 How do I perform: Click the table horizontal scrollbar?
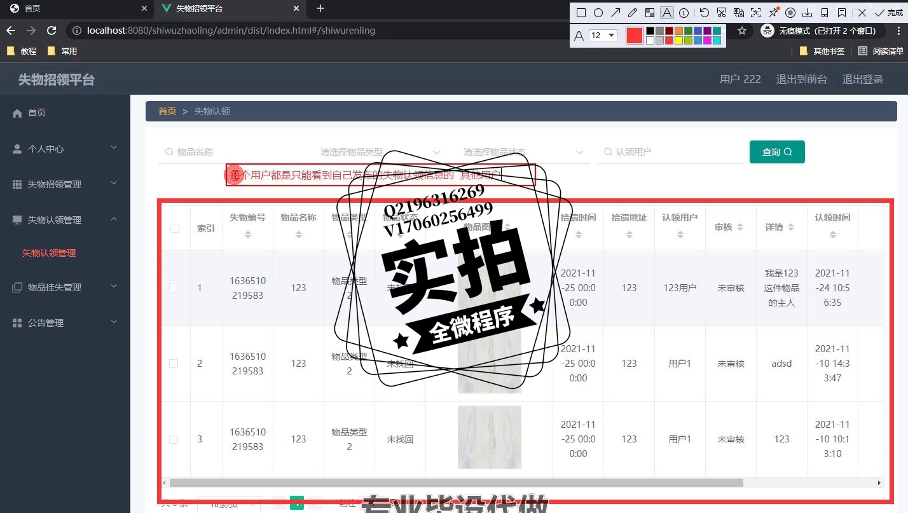(456, 482)
